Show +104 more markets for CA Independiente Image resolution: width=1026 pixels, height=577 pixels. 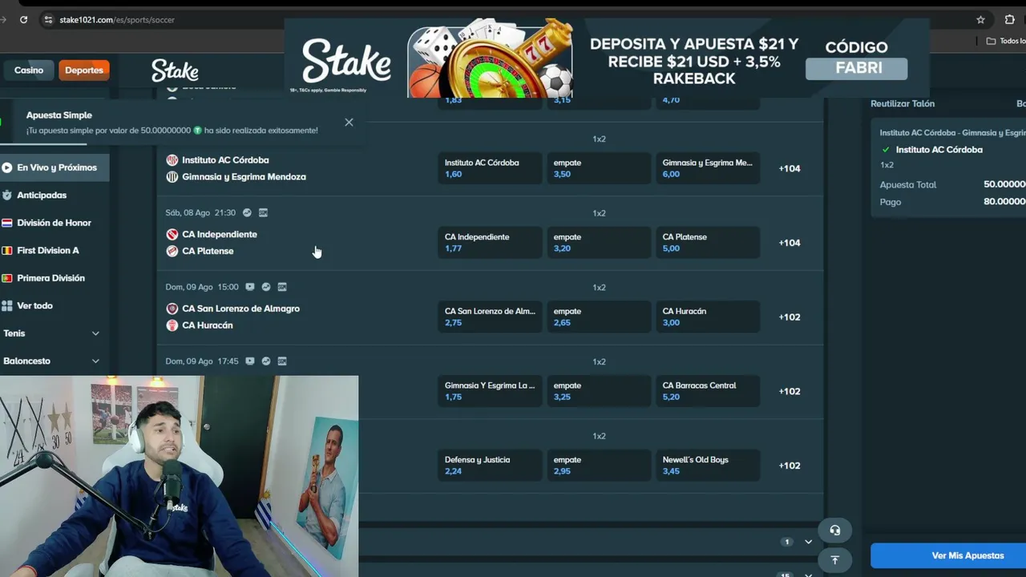790,243
